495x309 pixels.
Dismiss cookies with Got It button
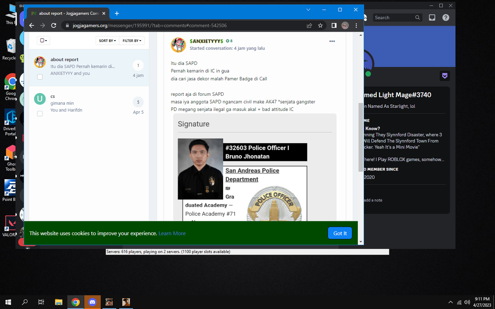[x=340, y=233]
